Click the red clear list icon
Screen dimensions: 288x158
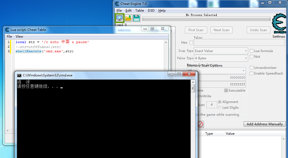pyautogui.click(x=200, y=124)
